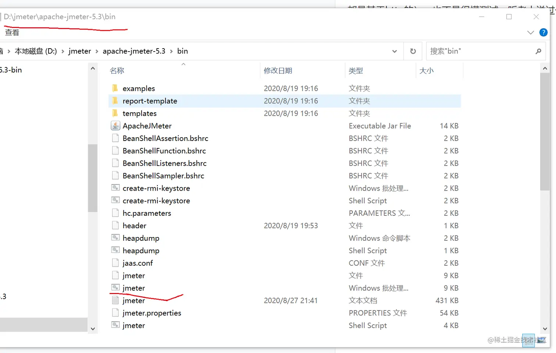Image resolution: width=556 pixels, height=353 pixels.
Task: Click the PROPERTIES 文件 type cell
Action: click(x=378, y=313)
